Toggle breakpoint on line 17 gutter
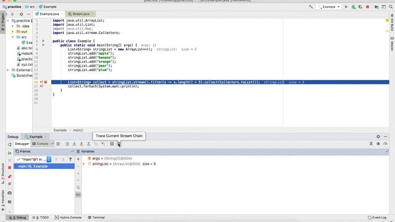 [x=41, y=86]
